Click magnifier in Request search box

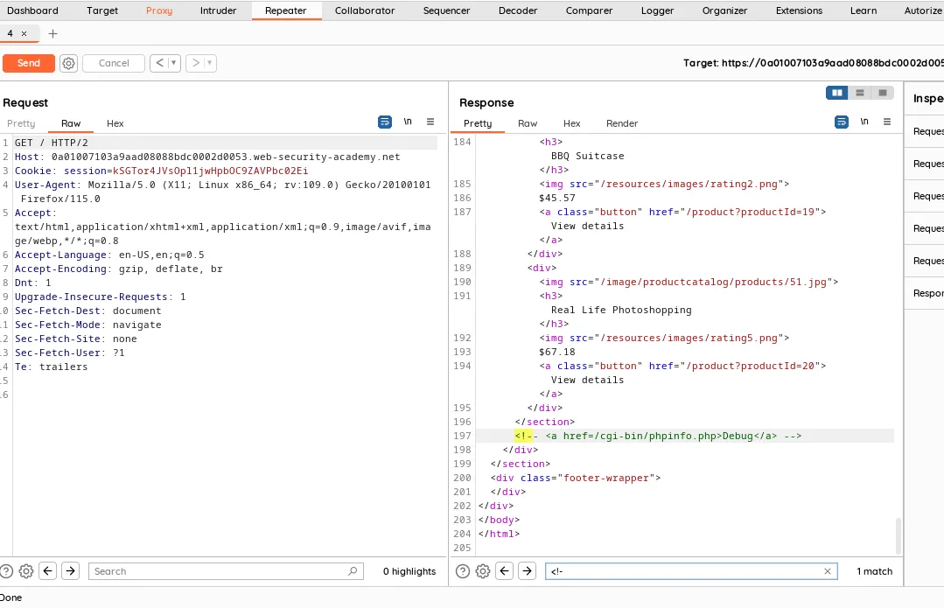click(353, 570)
